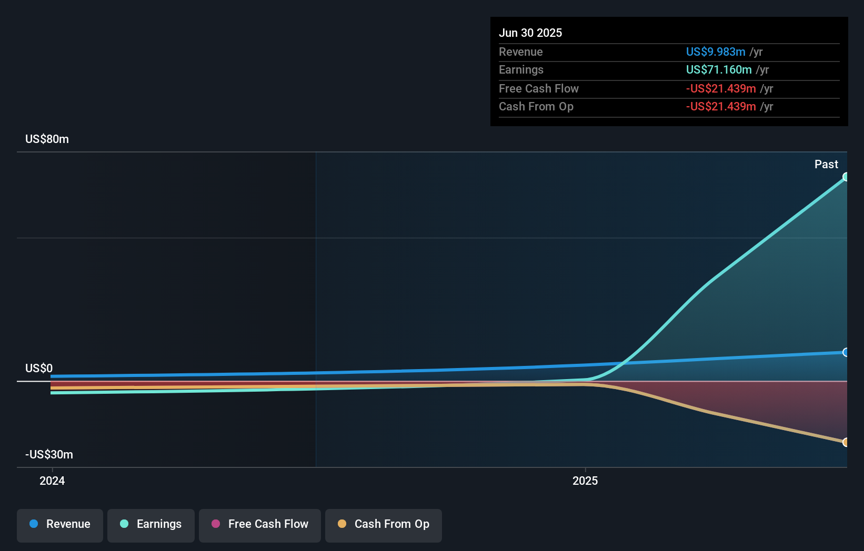Click the US$71.160m earnings value link
The image size is (864, 551).
720,69
